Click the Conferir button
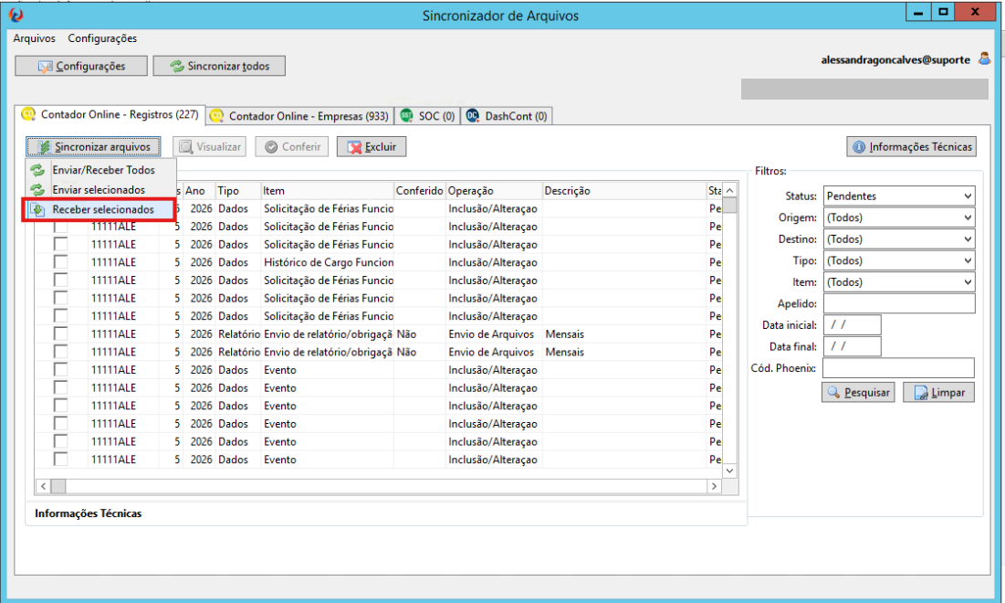Screen dimensions: 1005x603 tap(292, 147)
